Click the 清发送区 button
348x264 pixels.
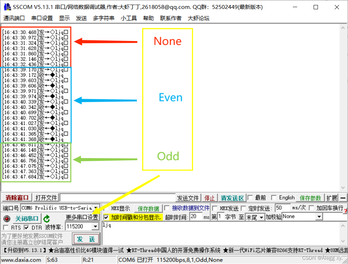pos(232,198)
